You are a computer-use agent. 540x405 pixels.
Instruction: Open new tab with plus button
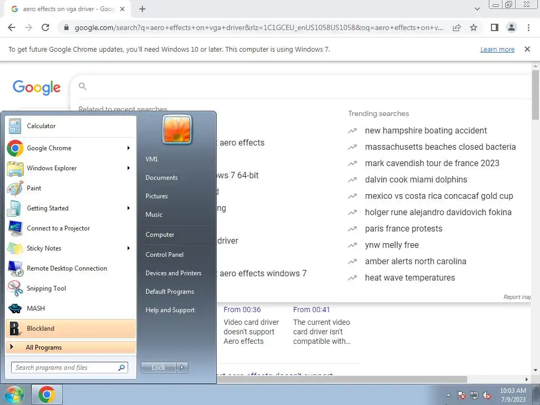142,9
